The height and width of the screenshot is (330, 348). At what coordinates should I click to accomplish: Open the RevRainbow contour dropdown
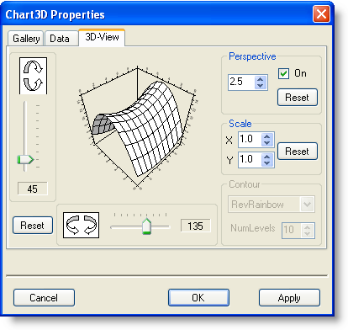click(308, 204)
